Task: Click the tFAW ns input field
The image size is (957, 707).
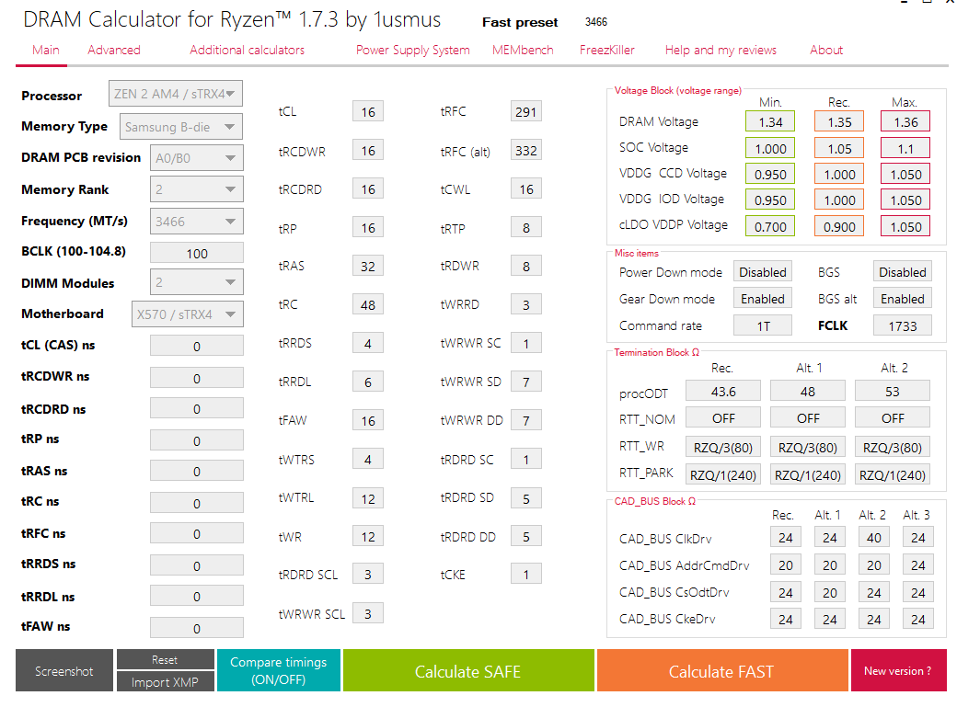Action: pos(197,628)
